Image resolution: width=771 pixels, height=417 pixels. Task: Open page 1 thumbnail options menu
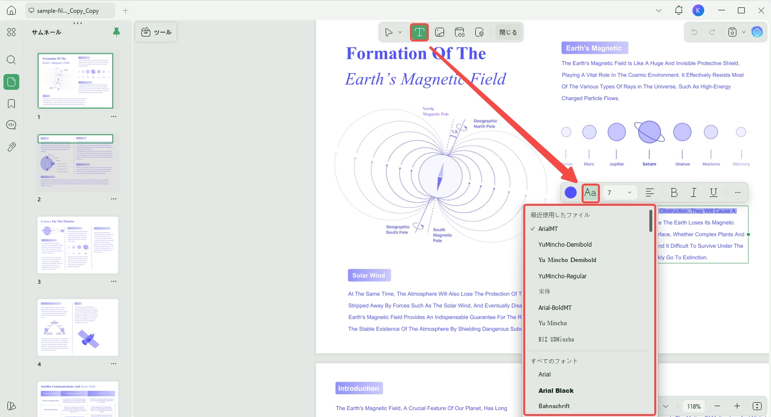point(114,117)
